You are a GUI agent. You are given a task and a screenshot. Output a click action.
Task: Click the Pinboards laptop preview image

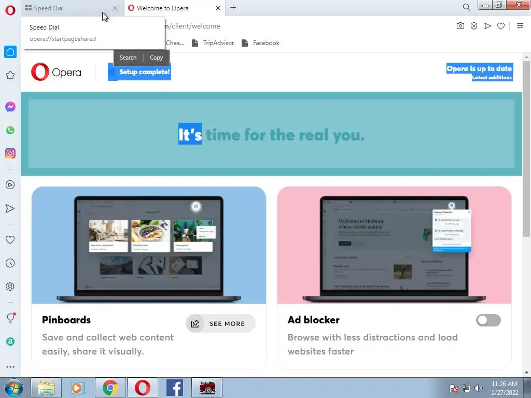coord(149,245)
